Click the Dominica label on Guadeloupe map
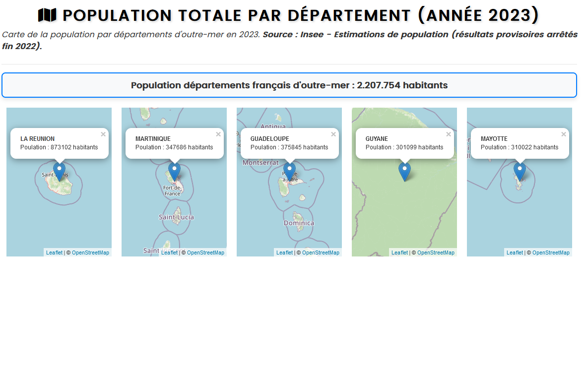Image resolution: width=587 pixels, height=379 pixels. 299,223
